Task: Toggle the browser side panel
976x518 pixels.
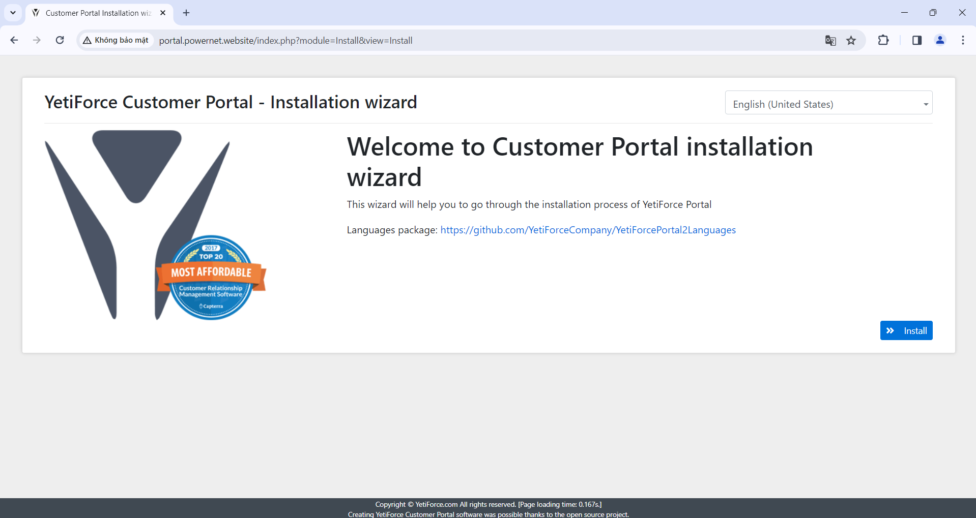Action: (x=916, y=40)
